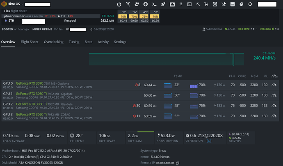Open overclock gauge for GPU 0
The height and width of the screenshot is (166, 283).
pos(274,85)
